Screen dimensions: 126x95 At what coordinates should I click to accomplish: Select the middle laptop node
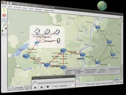point(47,31)
